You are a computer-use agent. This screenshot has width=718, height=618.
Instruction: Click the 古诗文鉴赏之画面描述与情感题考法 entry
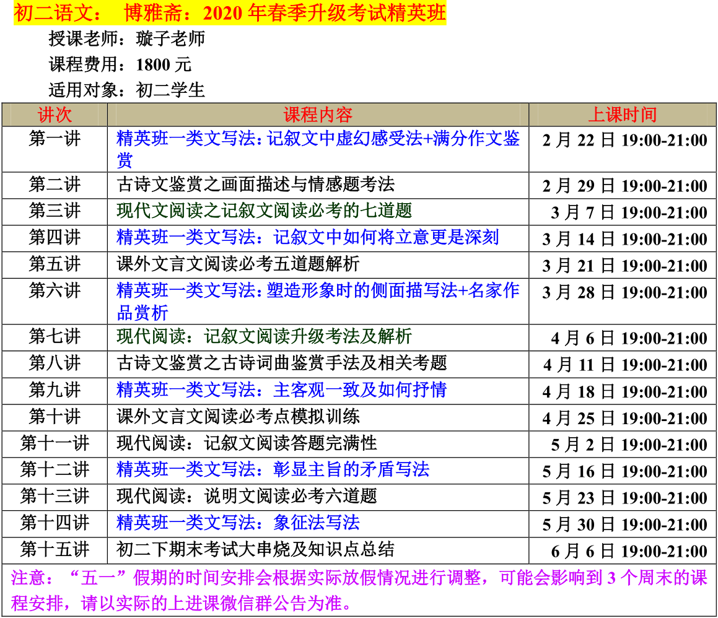[255, 185]
